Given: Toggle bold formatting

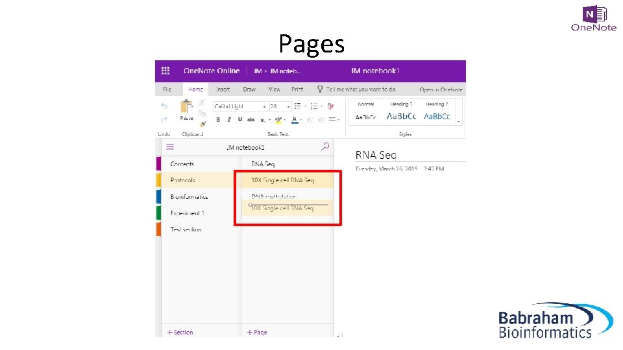Looking at the screenshot, I should (x=218, y=119).
